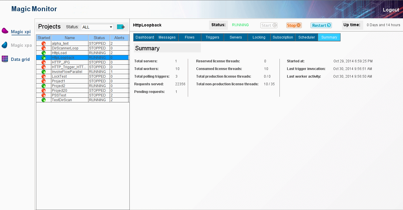Sort projects by Started column header
This screenshot has height=210, width=403.
click(44, 38)
